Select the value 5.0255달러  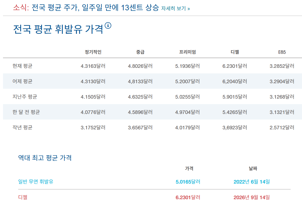point(187,97)
